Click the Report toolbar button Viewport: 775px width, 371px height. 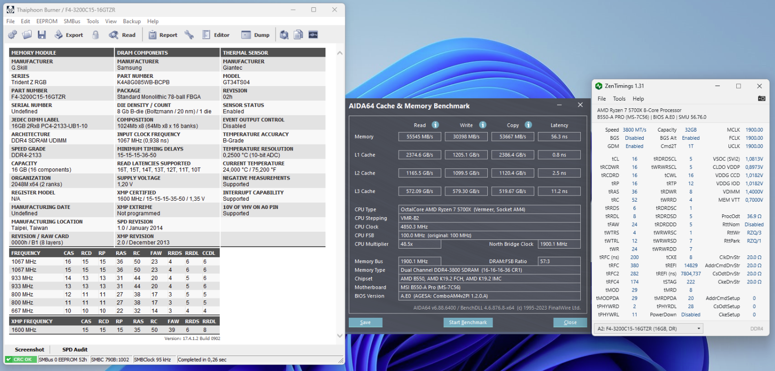click(163, 35)
